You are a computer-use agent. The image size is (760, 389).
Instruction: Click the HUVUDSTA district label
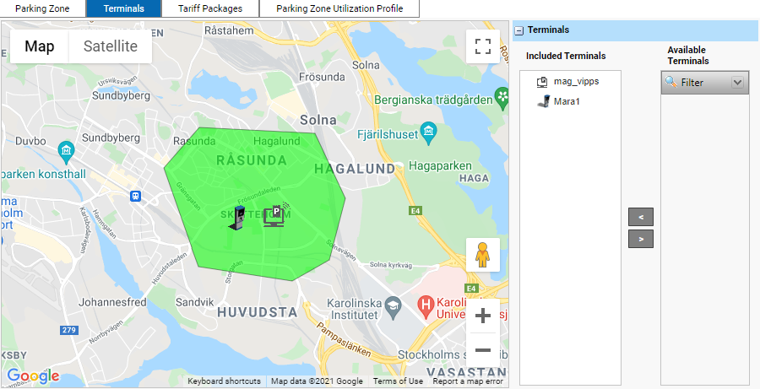(257, 312)
